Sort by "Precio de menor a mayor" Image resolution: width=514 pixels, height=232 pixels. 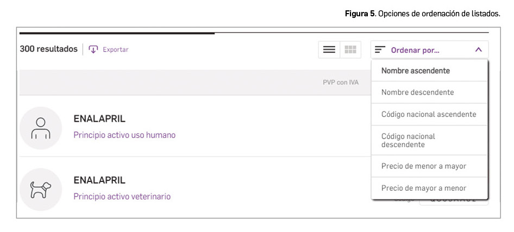click(x=424, y=166)
